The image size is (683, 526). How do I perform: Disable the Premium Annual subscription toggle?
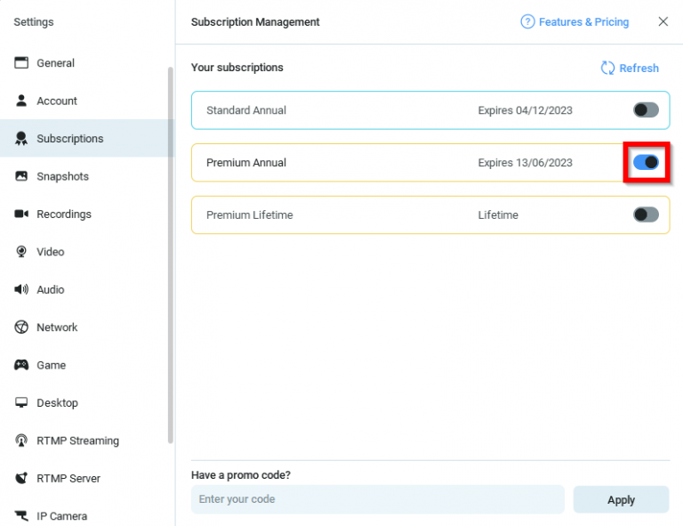646,163
